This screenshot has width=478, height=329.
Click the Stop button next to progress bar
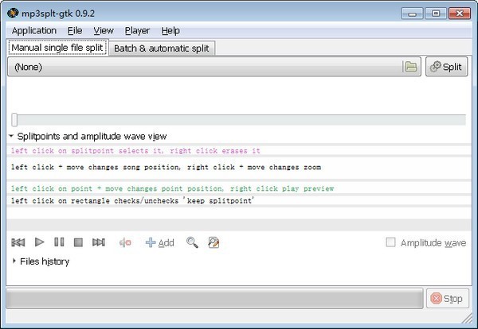[x=447, y=299]
